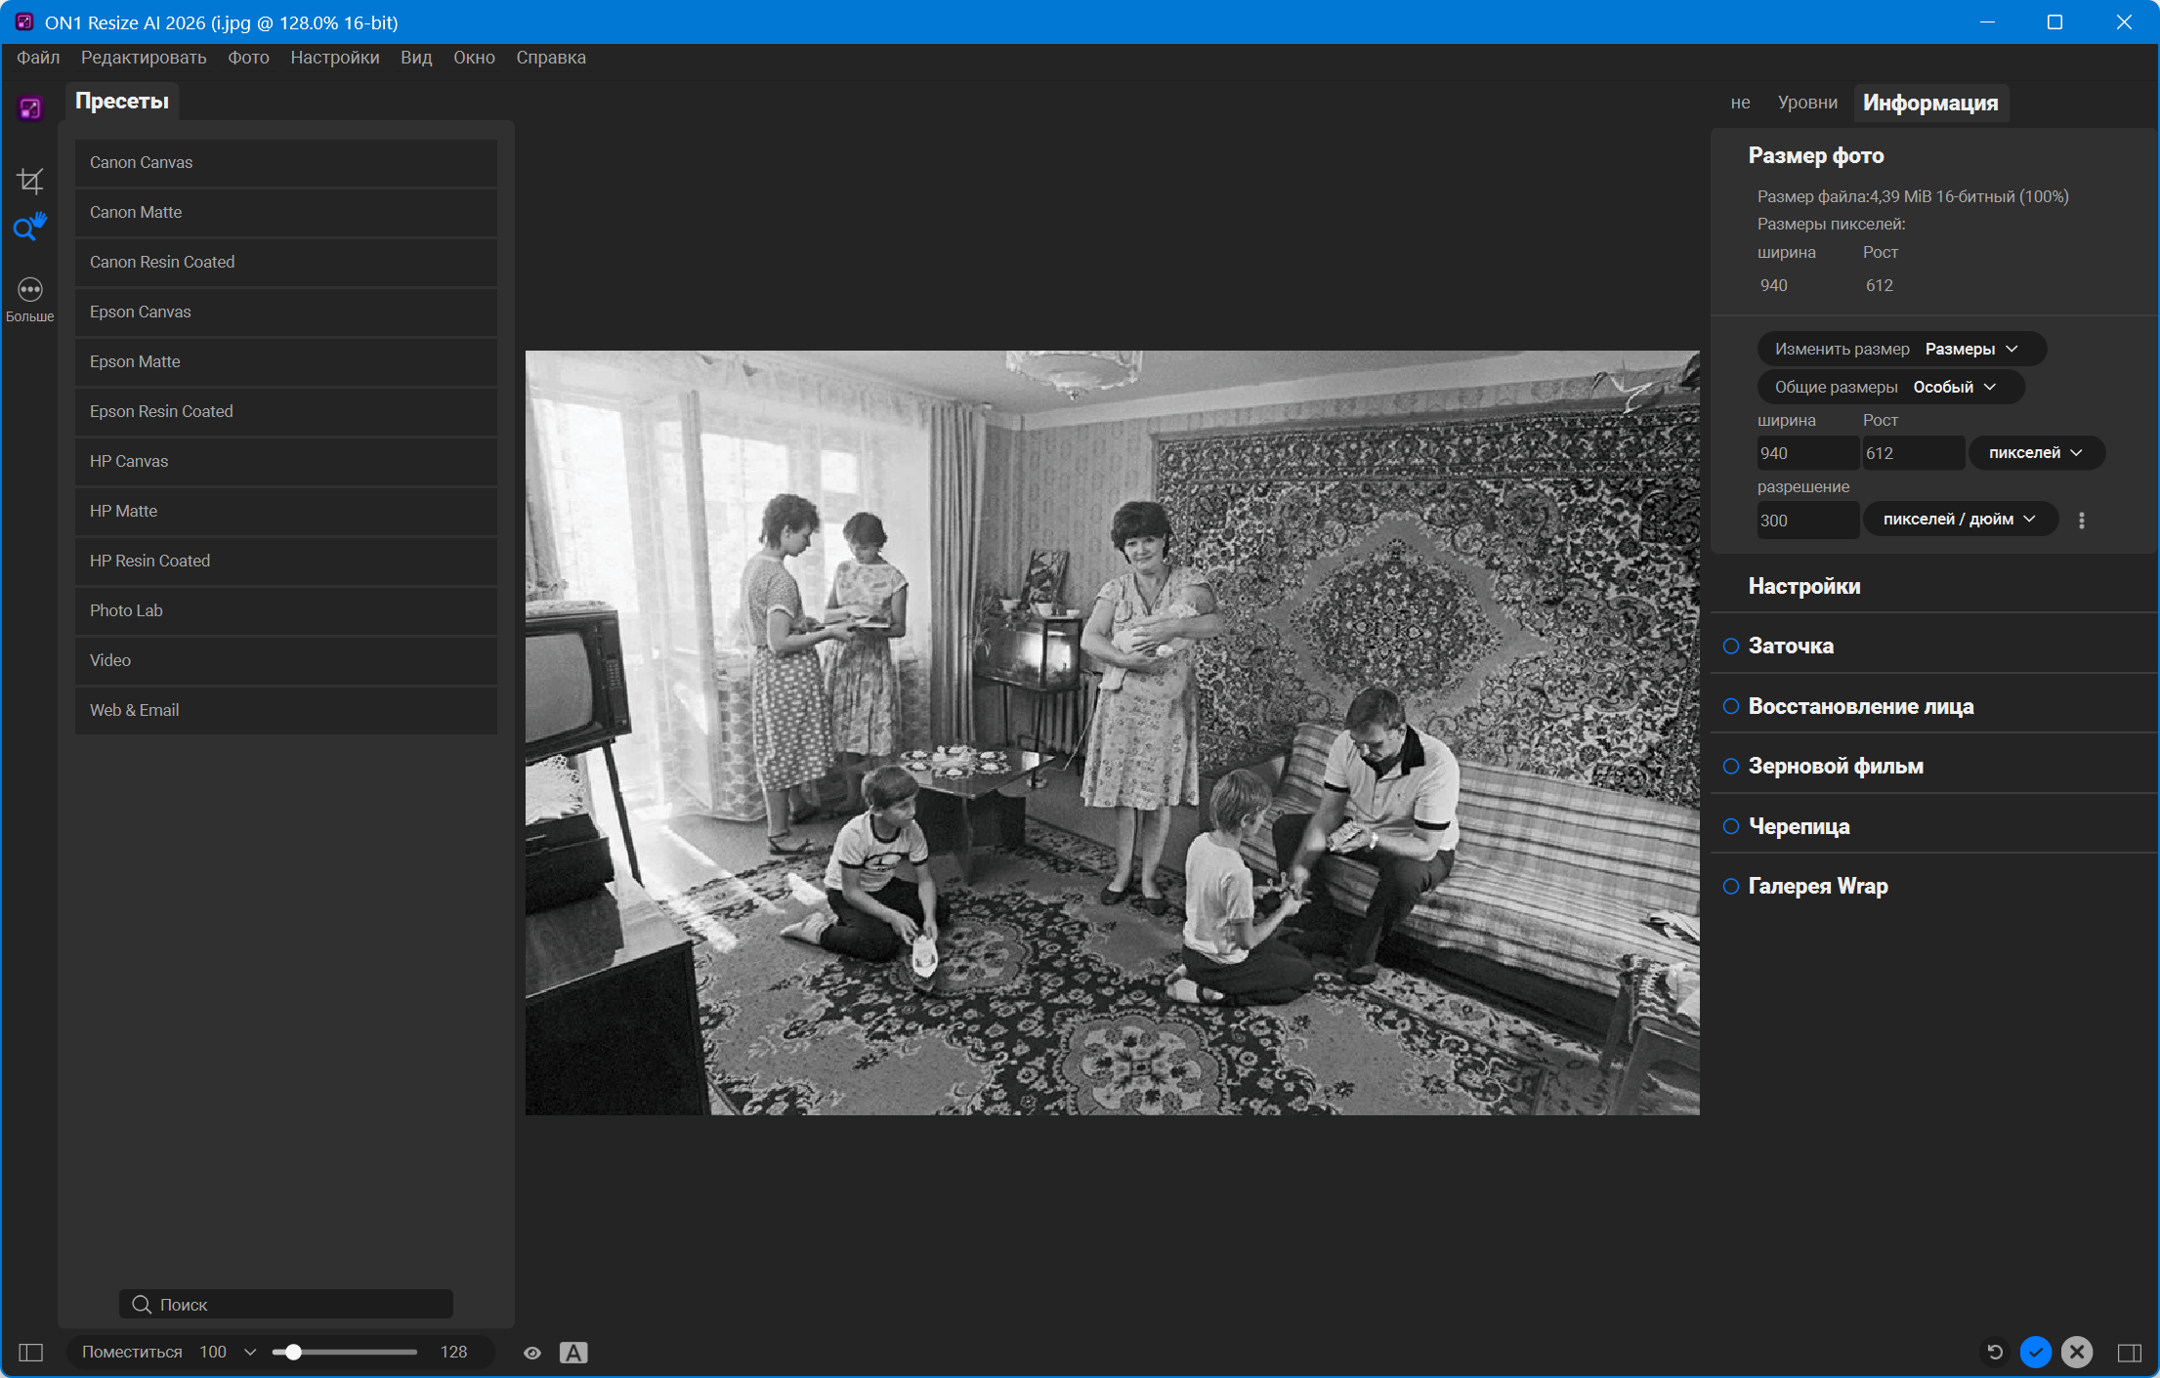Cancel with the gray X button

tap(2077, 1352)
